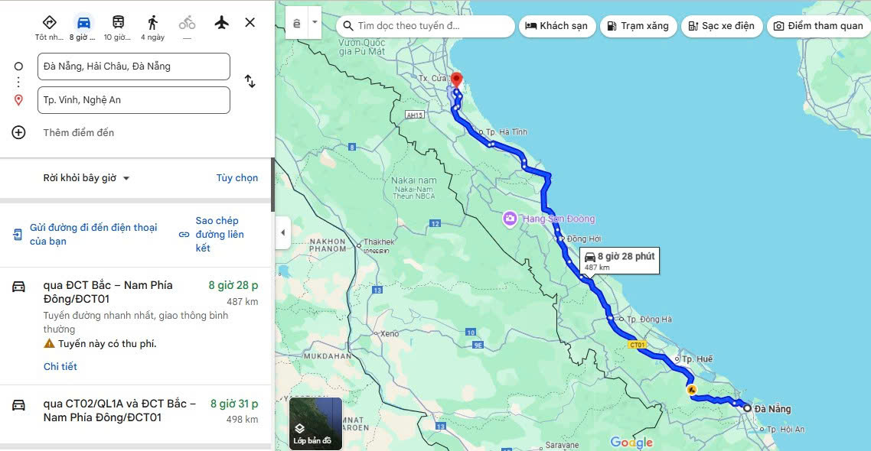Click Thêm điểm đến text

(x=79, y=132)
